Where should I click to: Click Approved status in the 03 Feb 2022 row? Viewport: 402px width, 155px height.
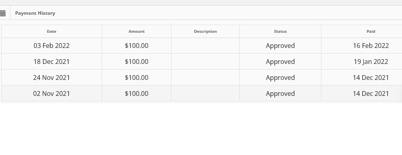tap(280, 46)
